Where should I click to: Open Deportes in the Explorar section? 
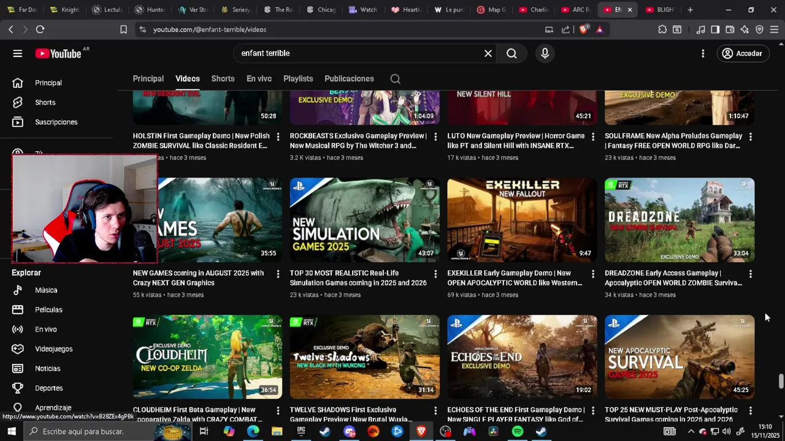(48, 388)
